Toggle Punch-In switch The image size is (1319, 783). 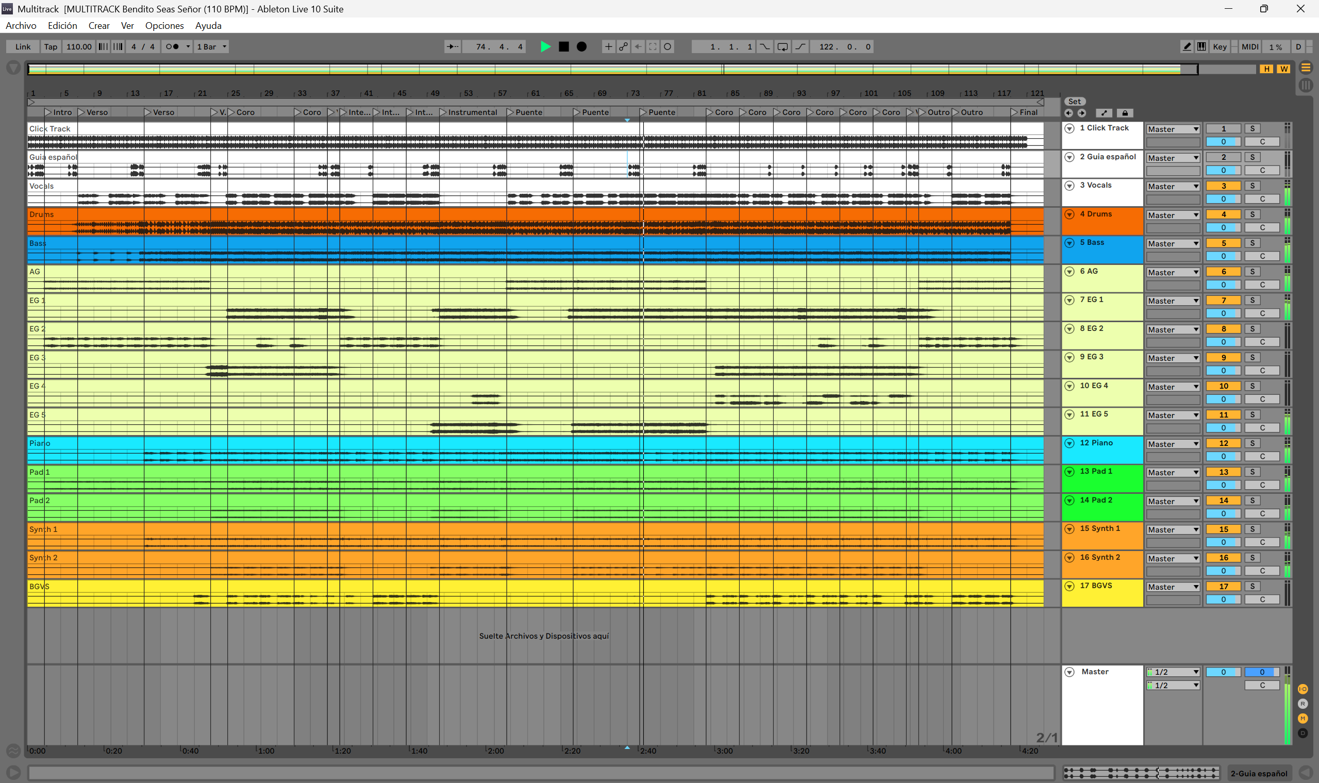[764, 46]
